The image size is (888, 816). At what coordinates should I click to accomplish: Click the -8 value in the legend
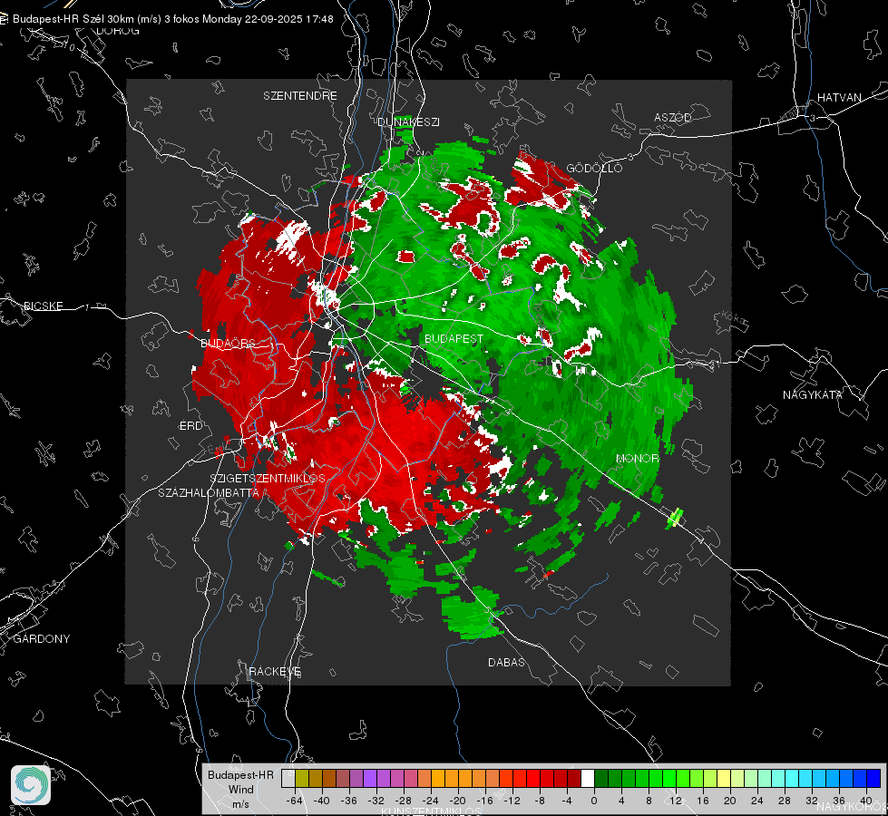(539, 801)
